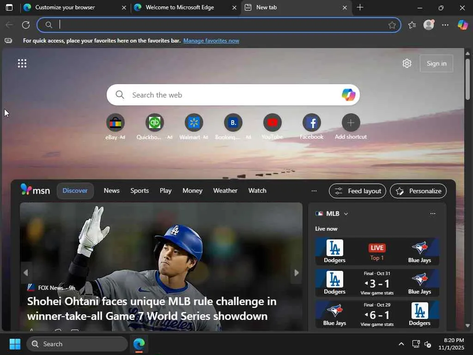The height and width of the screenshot is (355, 473).
Task: Click the address bar input
Action: coord(218,25)
